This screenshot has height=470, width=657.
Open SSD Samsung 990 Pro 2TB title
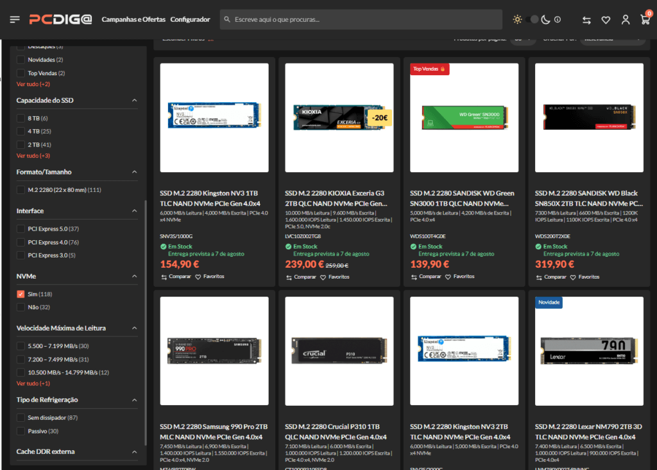click(x=214, y=432)
